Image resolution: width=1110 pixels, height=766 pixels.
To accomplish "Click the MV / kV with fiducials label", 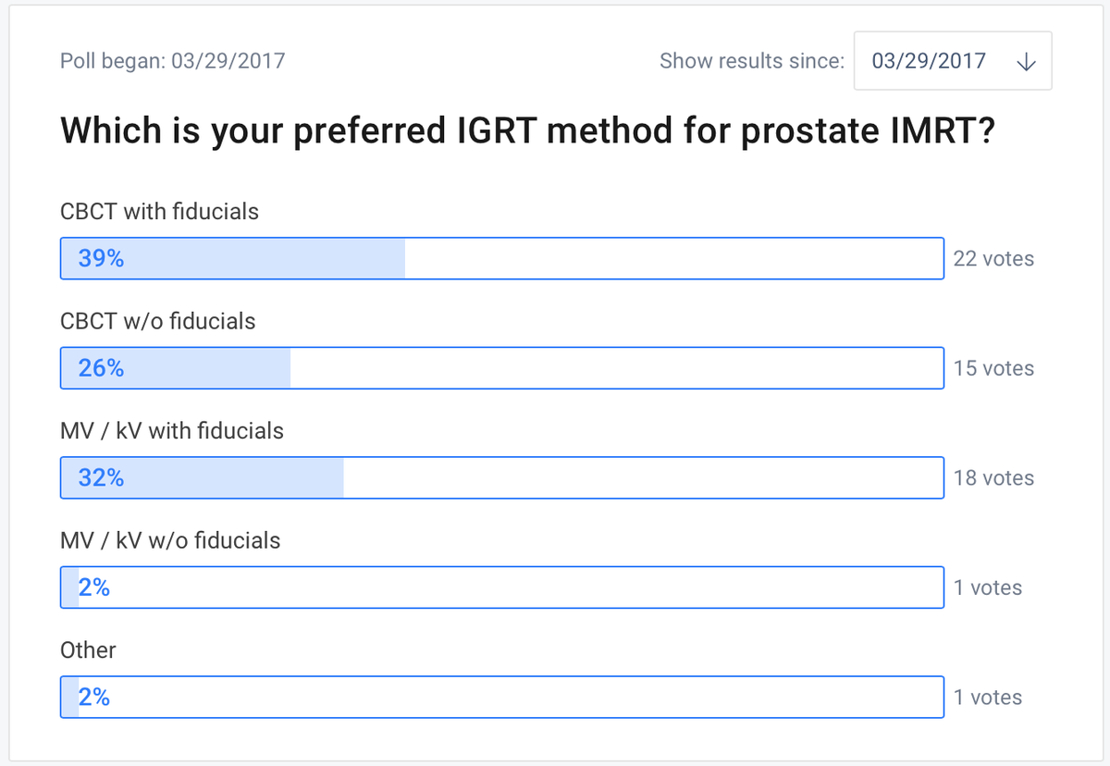I will pos(172,431).
